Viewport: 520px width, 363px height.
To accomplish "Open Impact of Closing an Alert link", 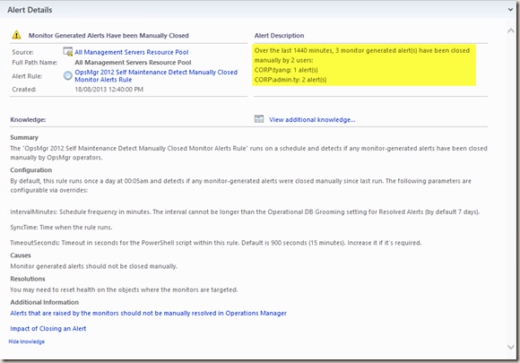I will coord(48,329).
